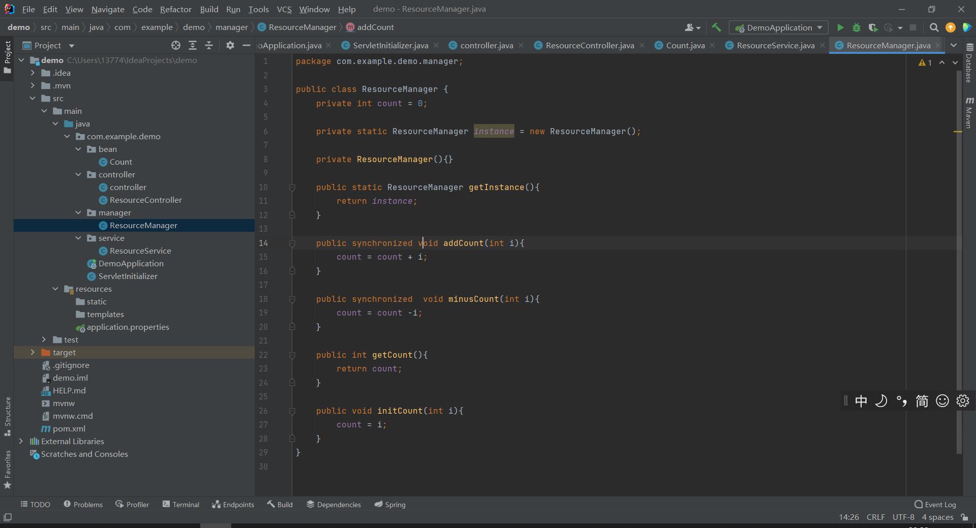Run DemoApplication with the green play icon
The image size is (976, 528).
pos(840,27)
